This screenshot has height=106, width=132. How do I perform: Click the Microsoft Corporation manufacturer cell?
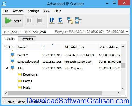[78, 62]
